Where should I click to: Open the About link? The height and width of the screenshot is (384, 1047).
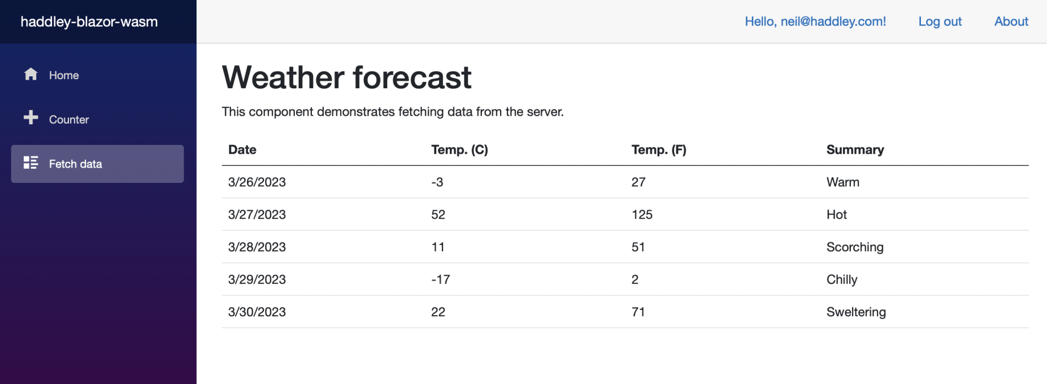coord(1011,22)
